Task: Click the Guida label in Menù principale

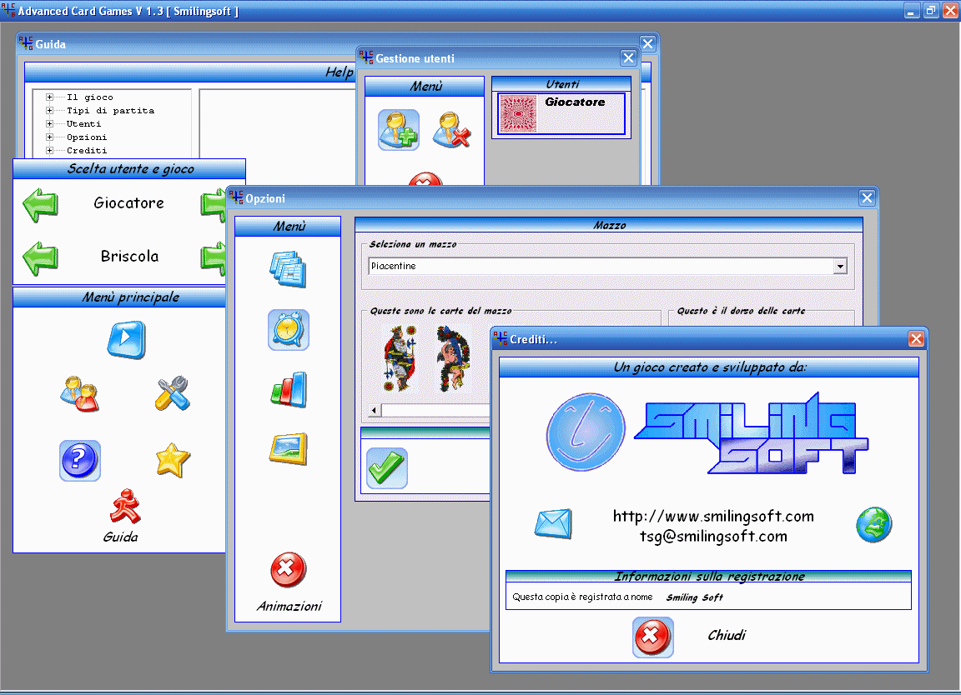Action: tap(121, 537)
